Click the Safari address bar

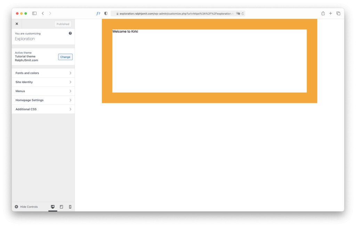pos(174,13)
